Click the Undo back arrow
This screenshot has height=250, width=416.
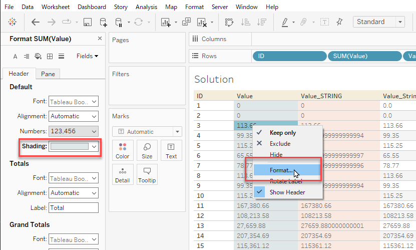click(35, 22)
